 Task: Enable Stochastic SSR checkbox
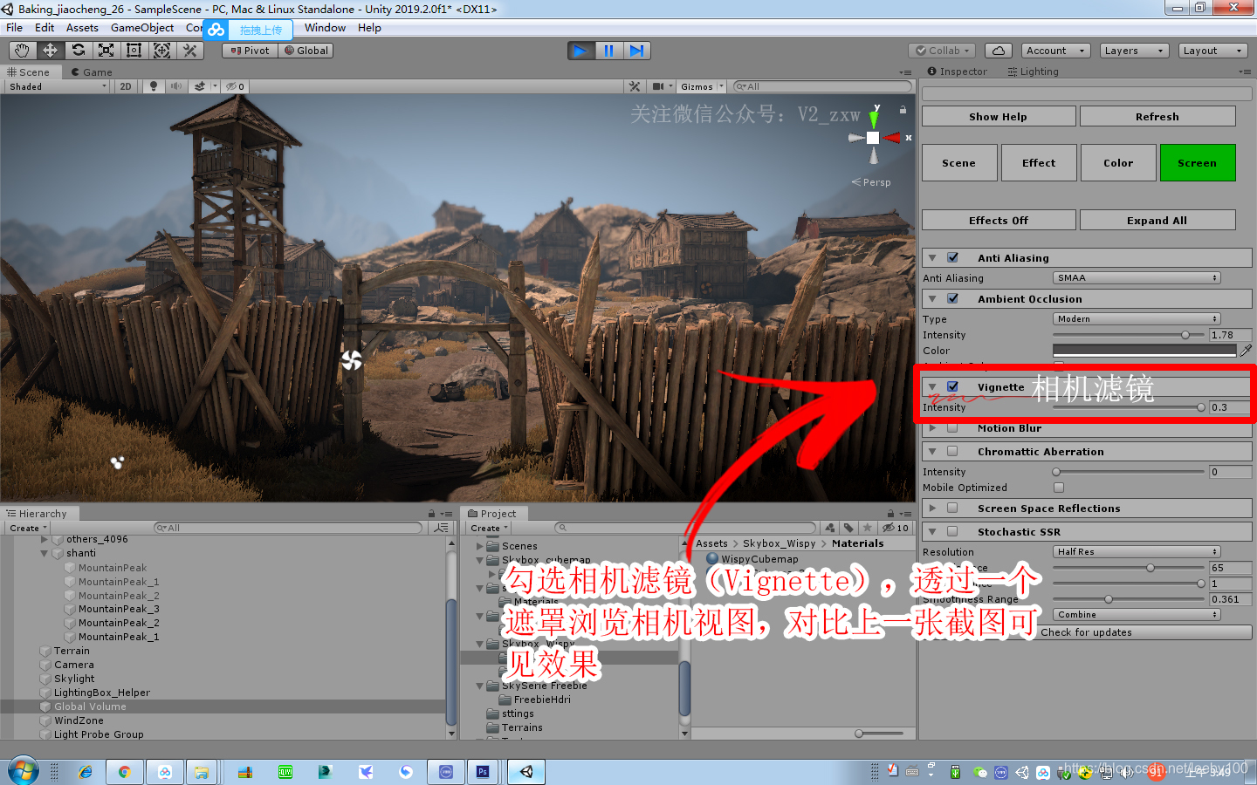(x=952, y=531)
